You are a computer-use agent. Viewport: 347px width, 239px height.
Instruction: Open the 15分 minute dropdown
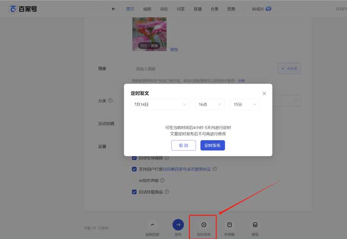click(x=245, y=104)
